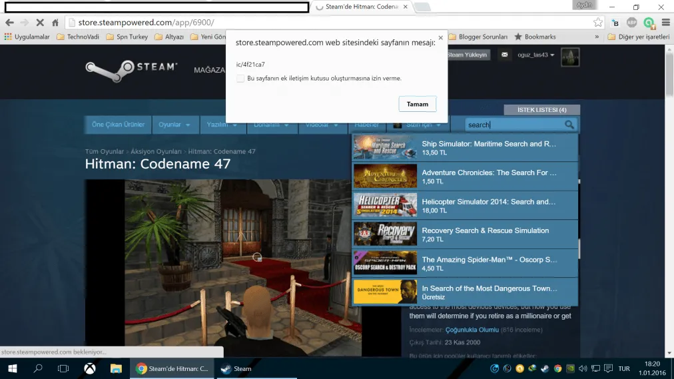The height and width of the screenshot is (379, 674).
Task: Open the Öne Çıkan Ürünler tab
Action: 118,125
